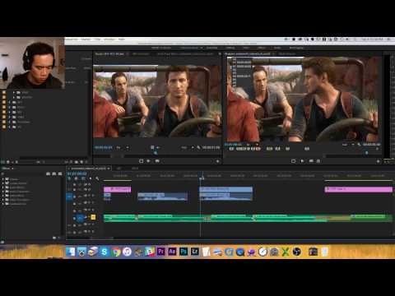
Task: Open the Trash in the Dock
Action: (x=324, y=252)
